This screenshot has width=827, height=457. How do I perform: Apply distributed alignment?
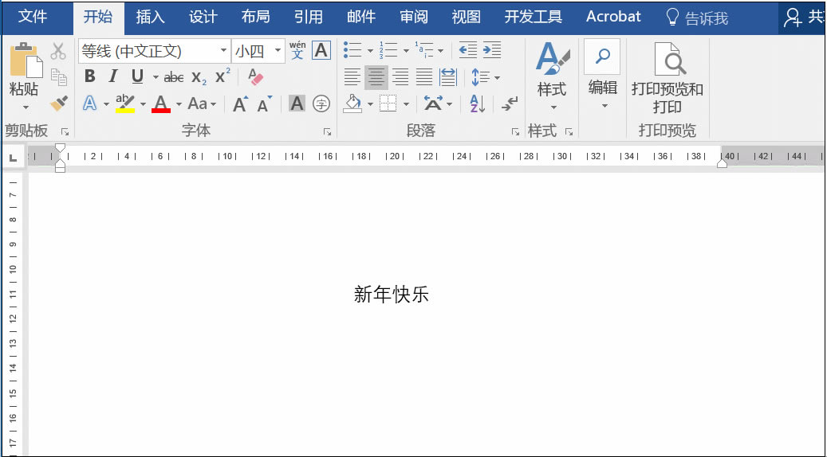point(448,77)
